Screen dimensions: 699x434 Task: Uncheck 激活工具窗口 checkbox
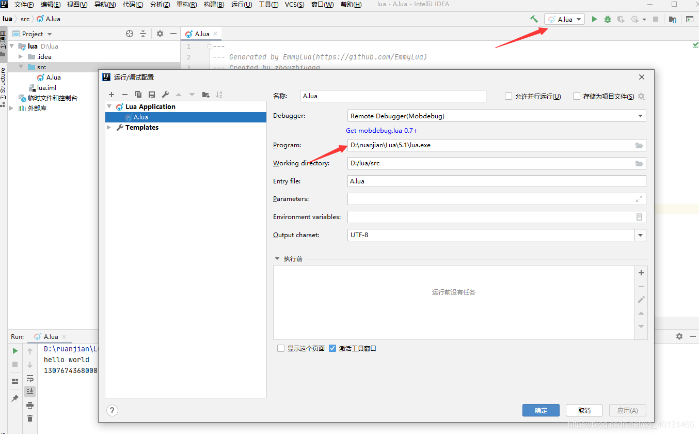click(332, 348)
